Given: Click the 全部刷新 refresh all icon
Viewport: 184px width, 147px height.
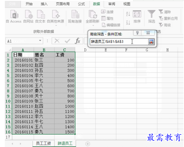Looking at the screenshot, I should pyautogui.click(x=93, y=14).
